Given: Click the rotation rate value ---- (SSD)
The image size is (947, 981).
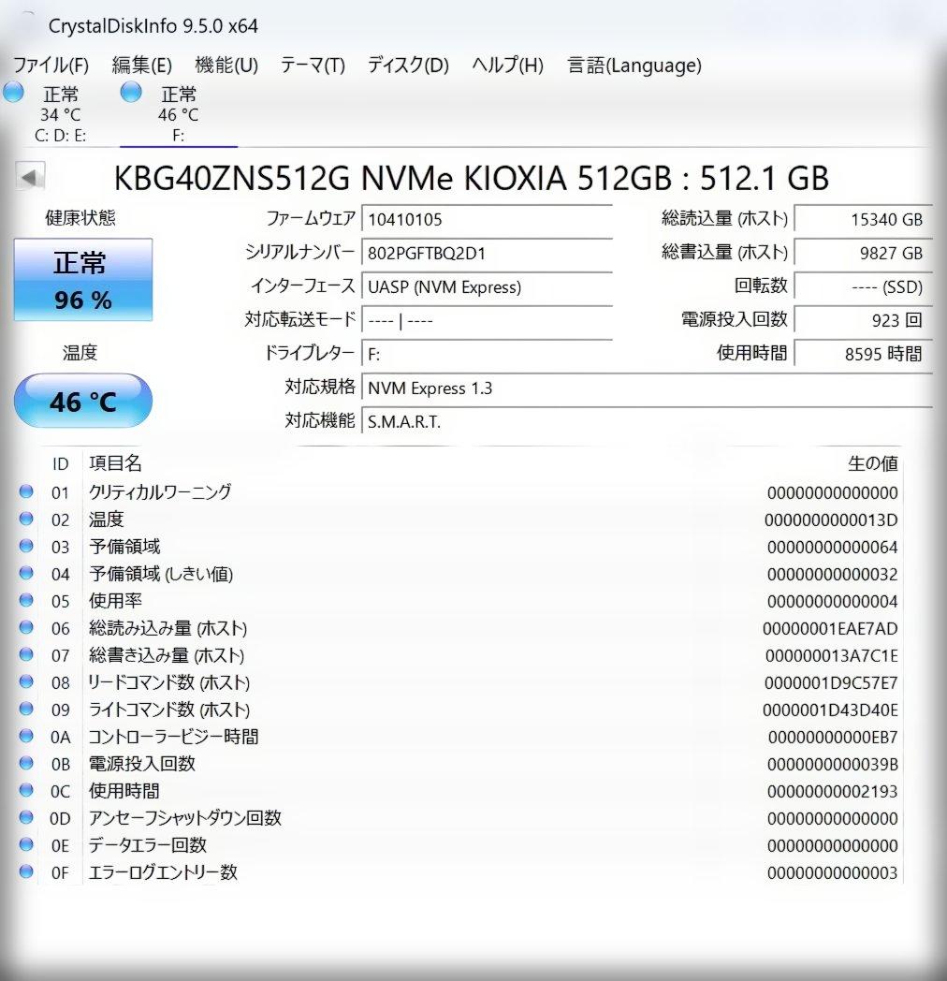Looking at the screenshot, I should point(864,287).
